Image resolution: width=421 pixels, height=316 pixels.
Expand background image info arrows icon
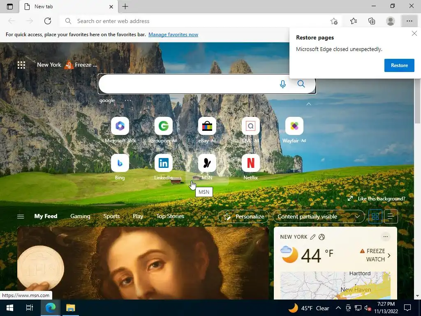click(350, 199)
